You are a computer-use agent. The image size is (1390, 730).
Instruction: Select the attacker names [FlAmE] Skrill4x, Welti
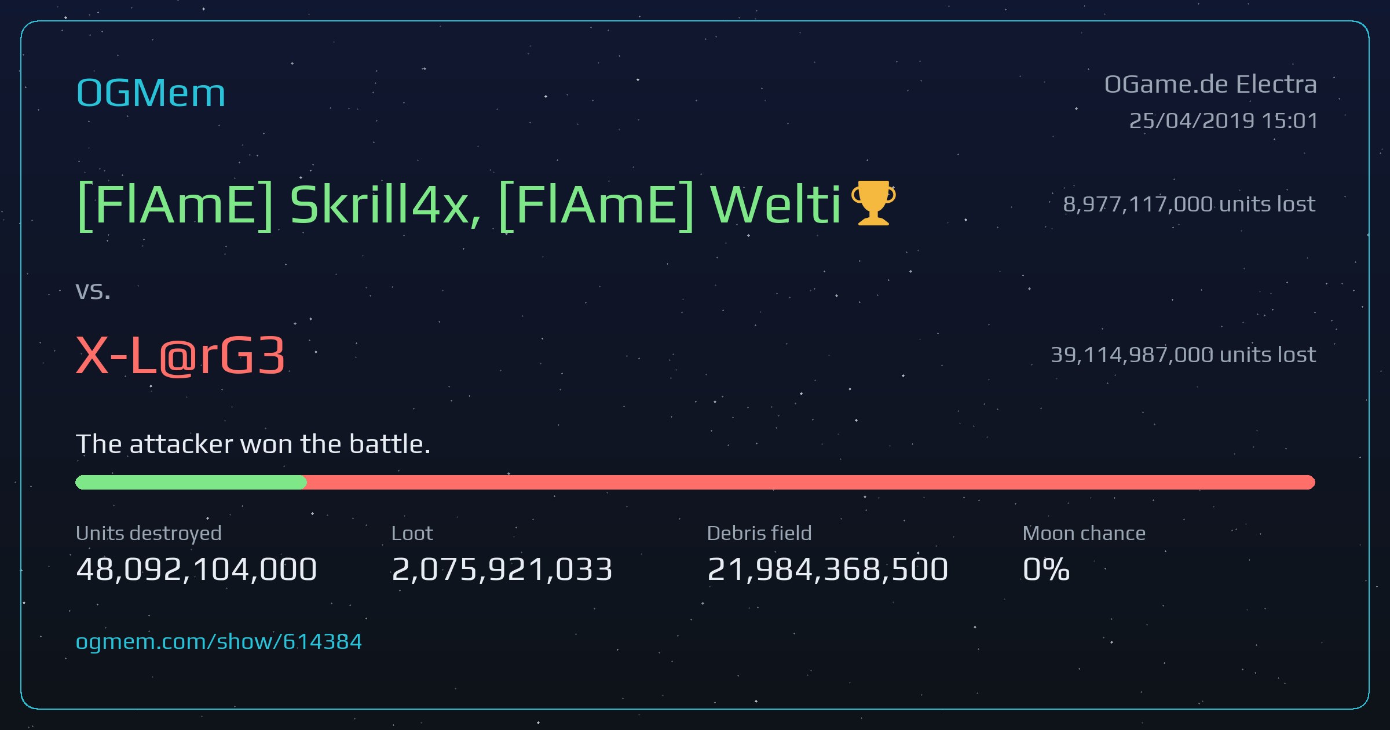click(459, 204)
